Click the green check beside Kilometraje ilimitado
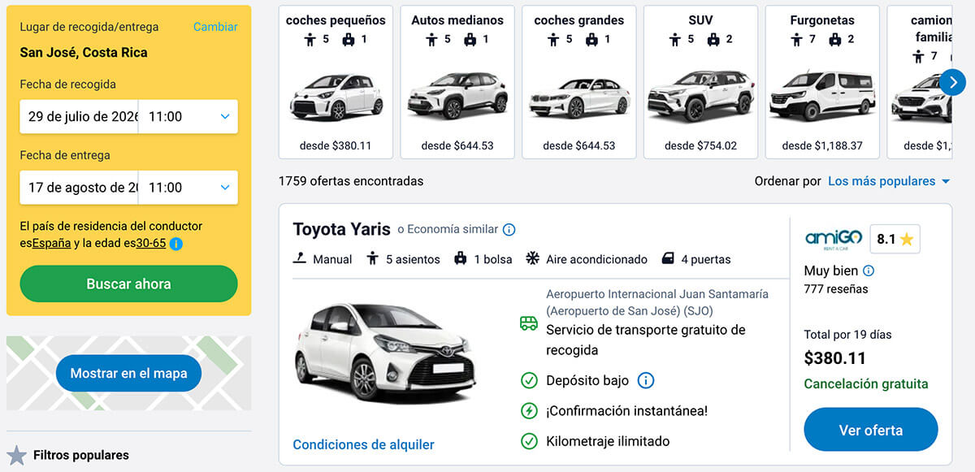 pyautogui.click(x=528, y=441)
